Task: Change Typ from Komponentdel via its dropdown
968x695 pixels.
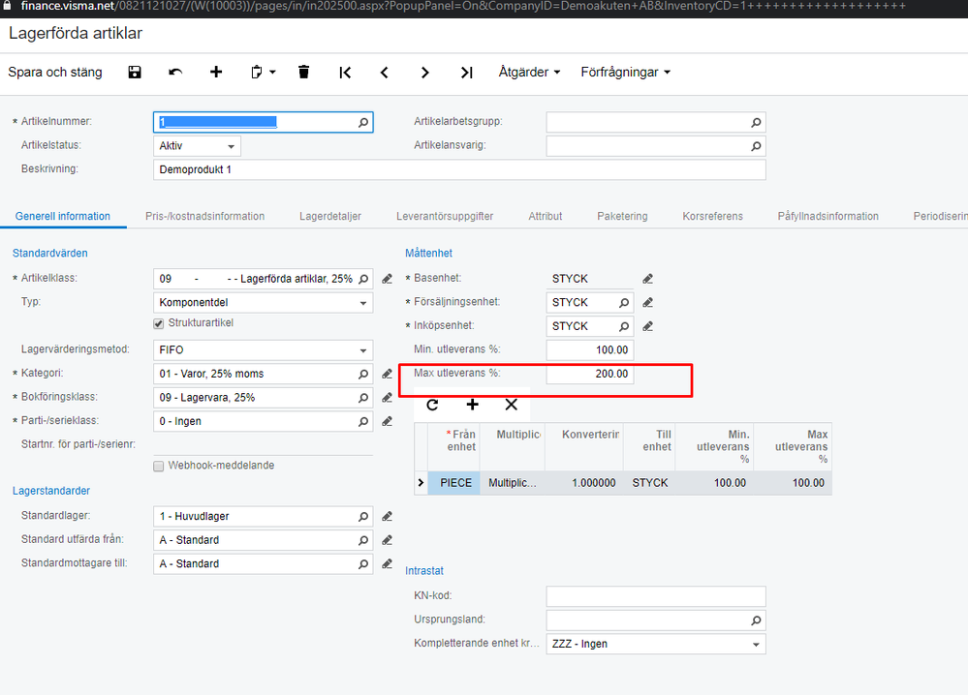Action: point(364,302)
